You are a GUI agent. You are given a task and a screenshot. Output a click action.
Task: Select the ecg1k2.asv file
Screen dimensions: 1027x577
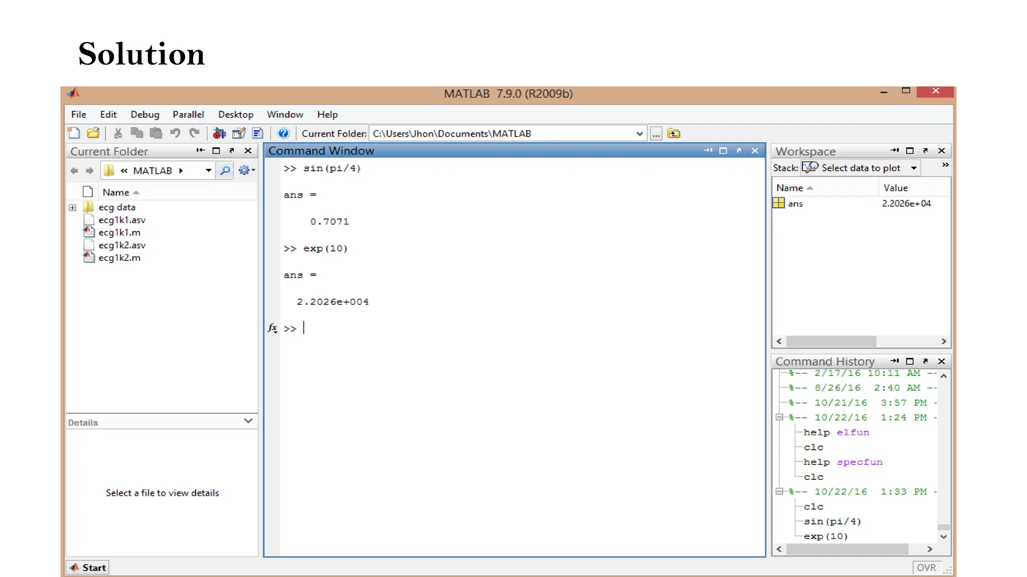(x=122, y=245)
